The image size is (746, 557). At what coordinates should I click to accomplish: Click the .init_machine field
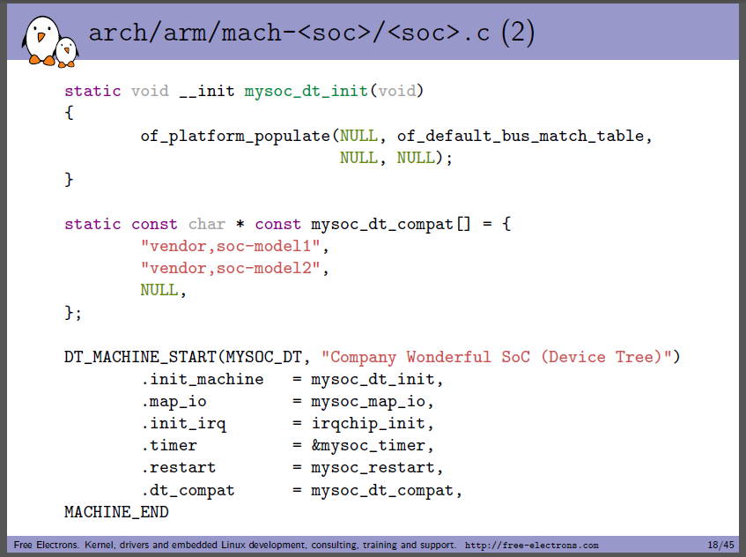point(203,380)
